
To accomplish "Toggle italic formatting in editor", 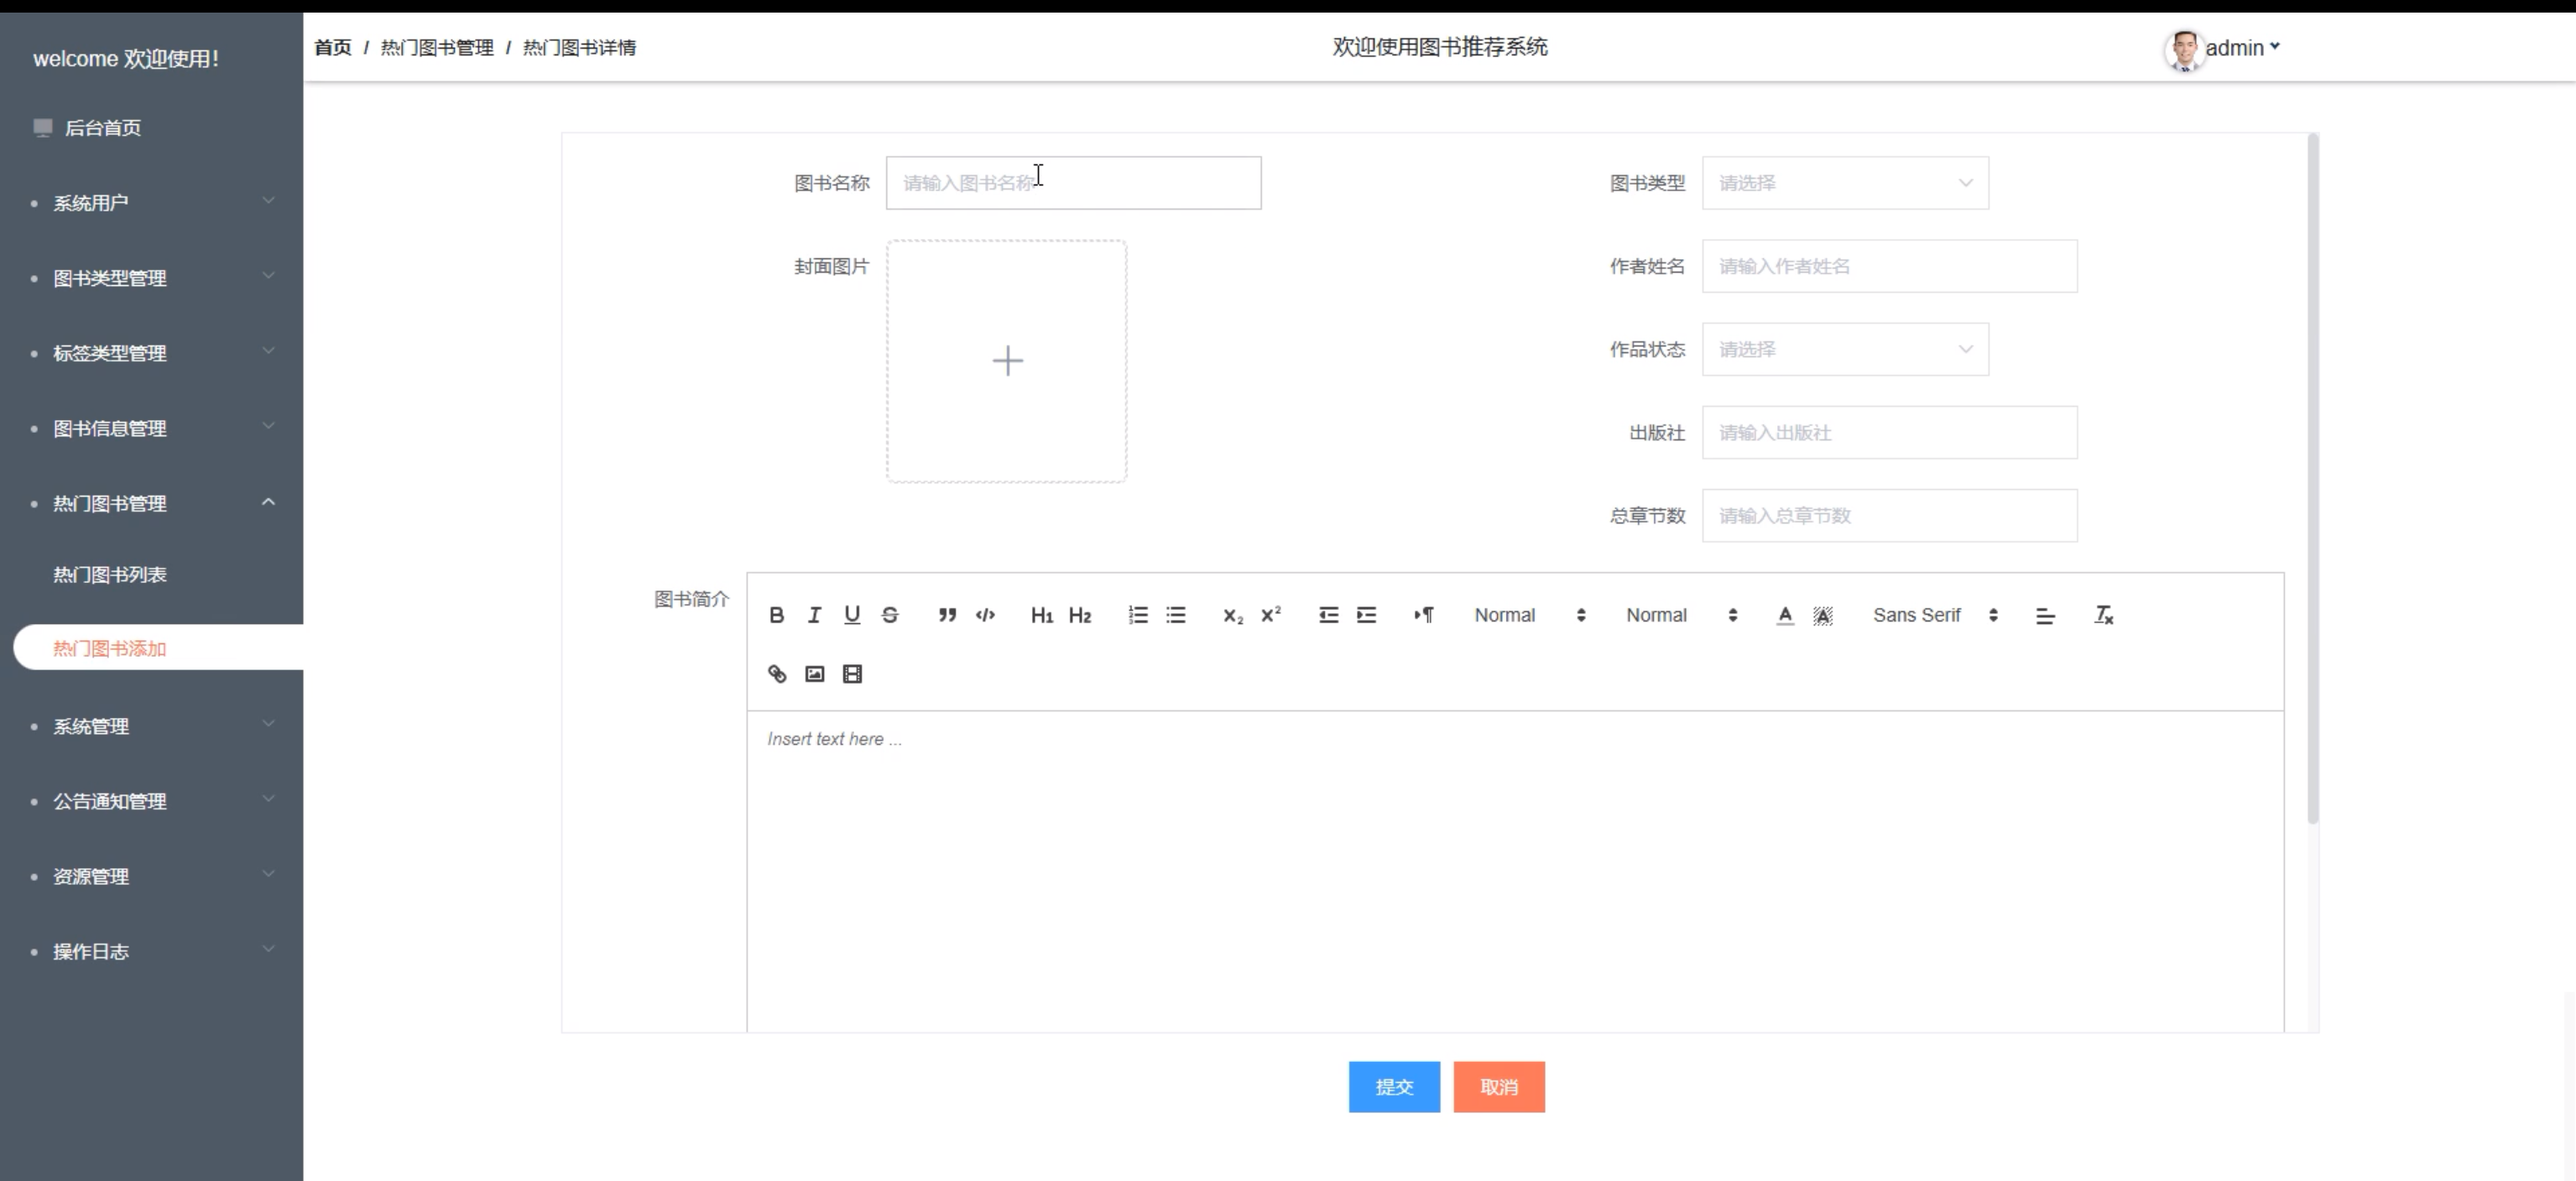I will [x=814, y=615].
